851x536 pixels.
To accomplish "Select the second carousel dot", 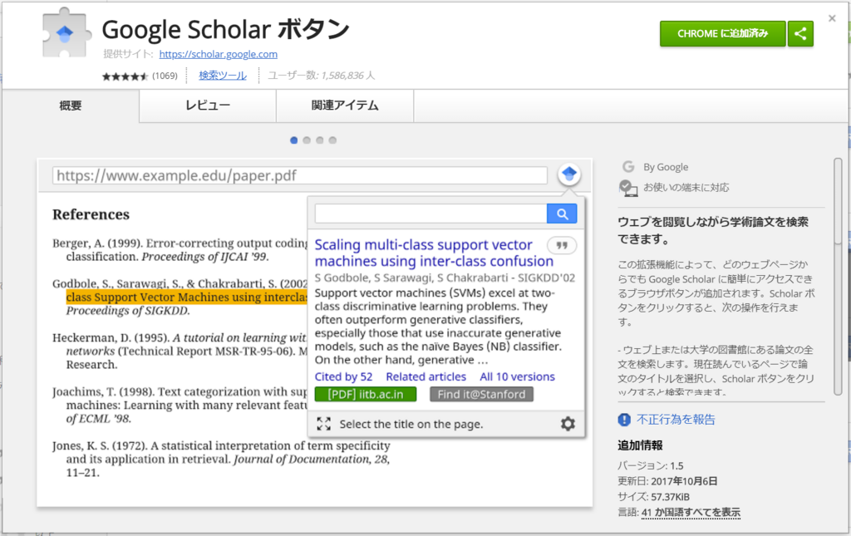I will point(307,140).
